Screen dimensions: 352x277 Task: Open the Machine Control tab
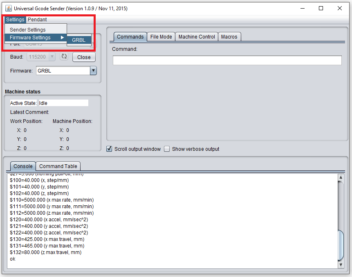coord(197,37)
